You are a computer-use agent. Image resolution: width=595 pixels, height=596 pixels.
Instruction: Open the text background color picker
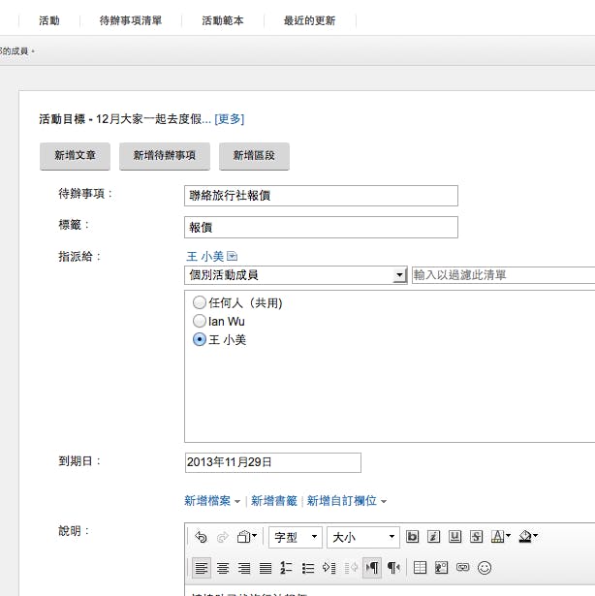pos(528,537)
